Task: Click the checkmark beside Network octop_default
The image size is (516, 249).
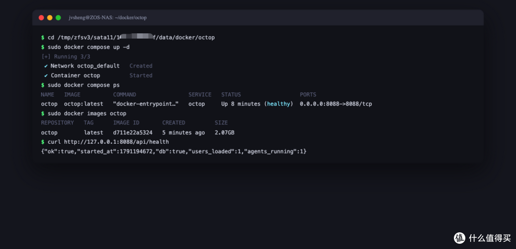Action: 46,66
